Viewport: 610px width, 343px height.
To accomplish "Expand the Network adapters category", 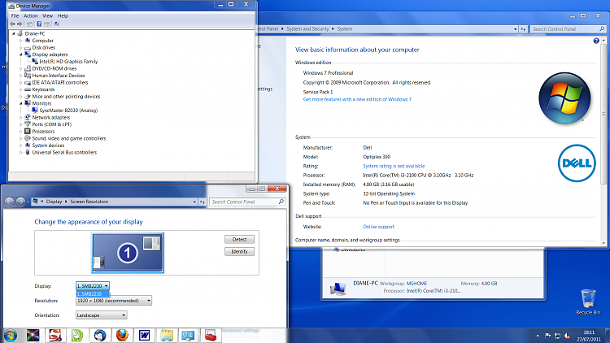I will coord(20,117).
